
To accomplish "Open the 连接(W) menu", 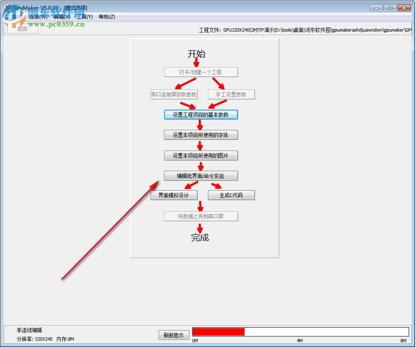I will click(37, 16).
